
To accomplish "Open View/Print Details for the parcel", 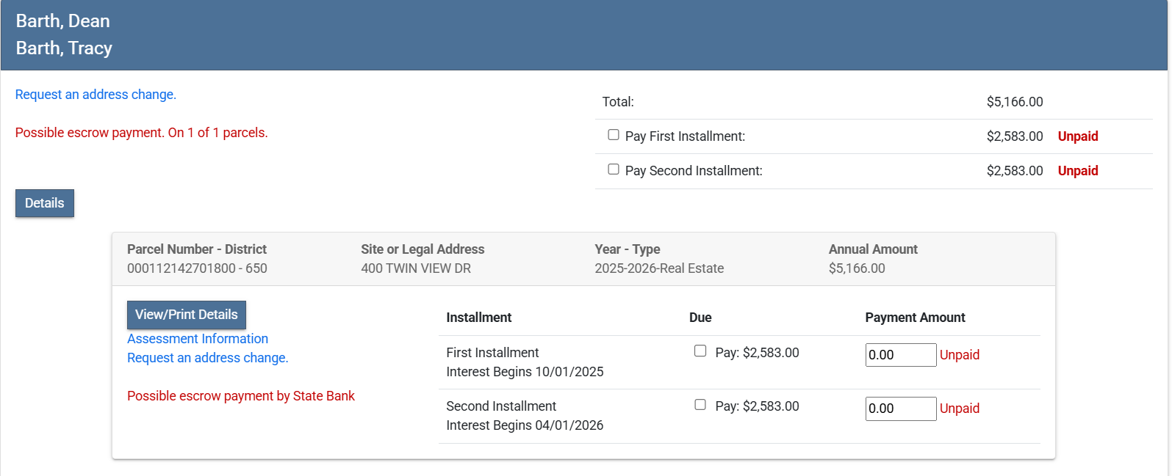I will [x=187, y=315].
